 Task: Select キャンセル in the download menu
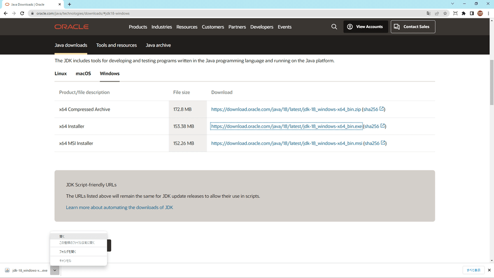pyautogui.click(x=78, y=261)
